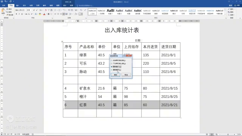Click the Decrease Indent icon
Screen dimensions: 242x136
[69, 10]
